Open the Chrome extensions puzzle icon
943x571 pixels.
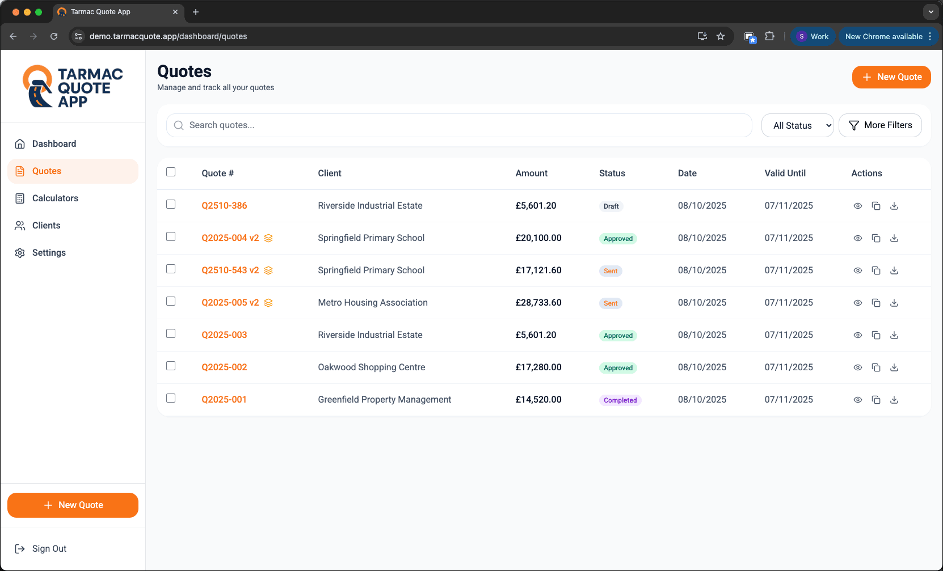tap(769, 36)
